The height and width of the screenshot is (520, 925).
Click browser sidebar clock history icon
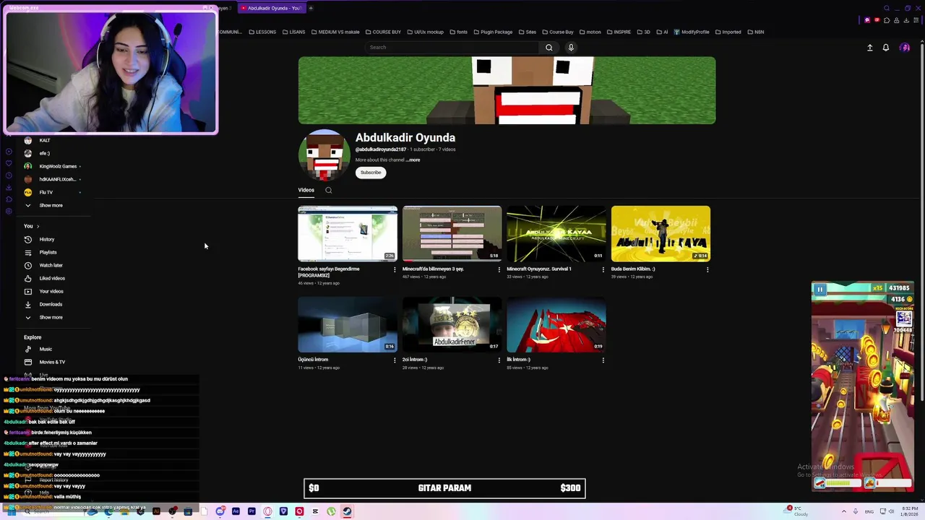point(9,175)
